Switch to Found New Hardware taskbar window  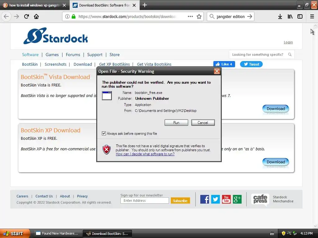point(57,233)
